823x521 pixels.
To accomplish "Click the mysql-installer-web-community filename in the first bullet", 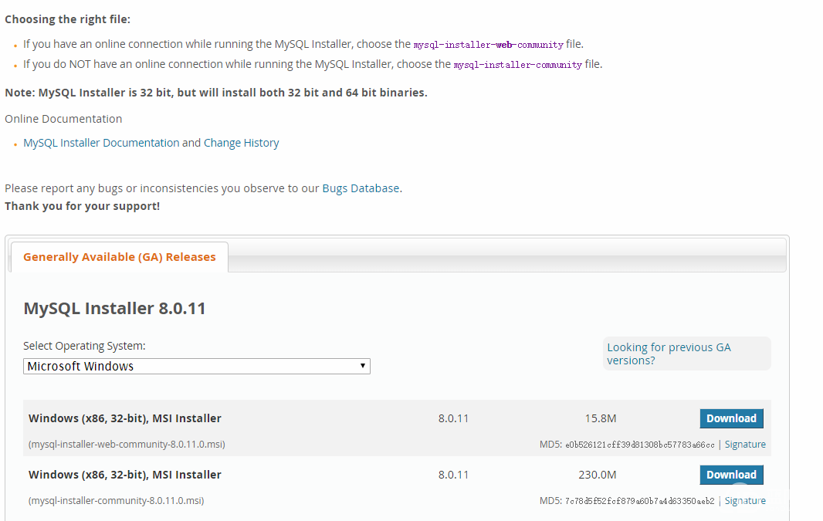I will 488,45.
